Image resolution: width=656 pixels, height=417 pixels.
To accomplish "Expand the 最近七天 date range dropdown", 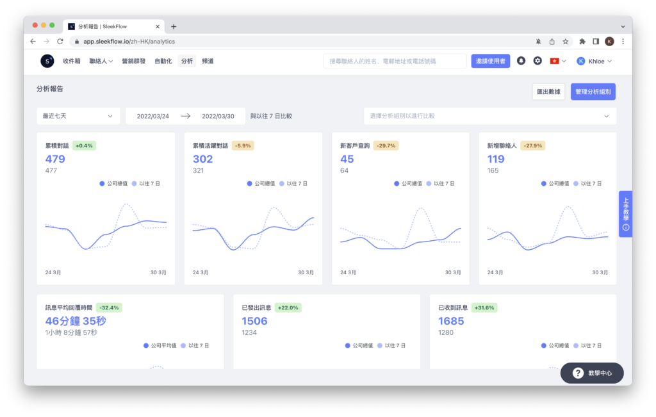I will 78,116.
